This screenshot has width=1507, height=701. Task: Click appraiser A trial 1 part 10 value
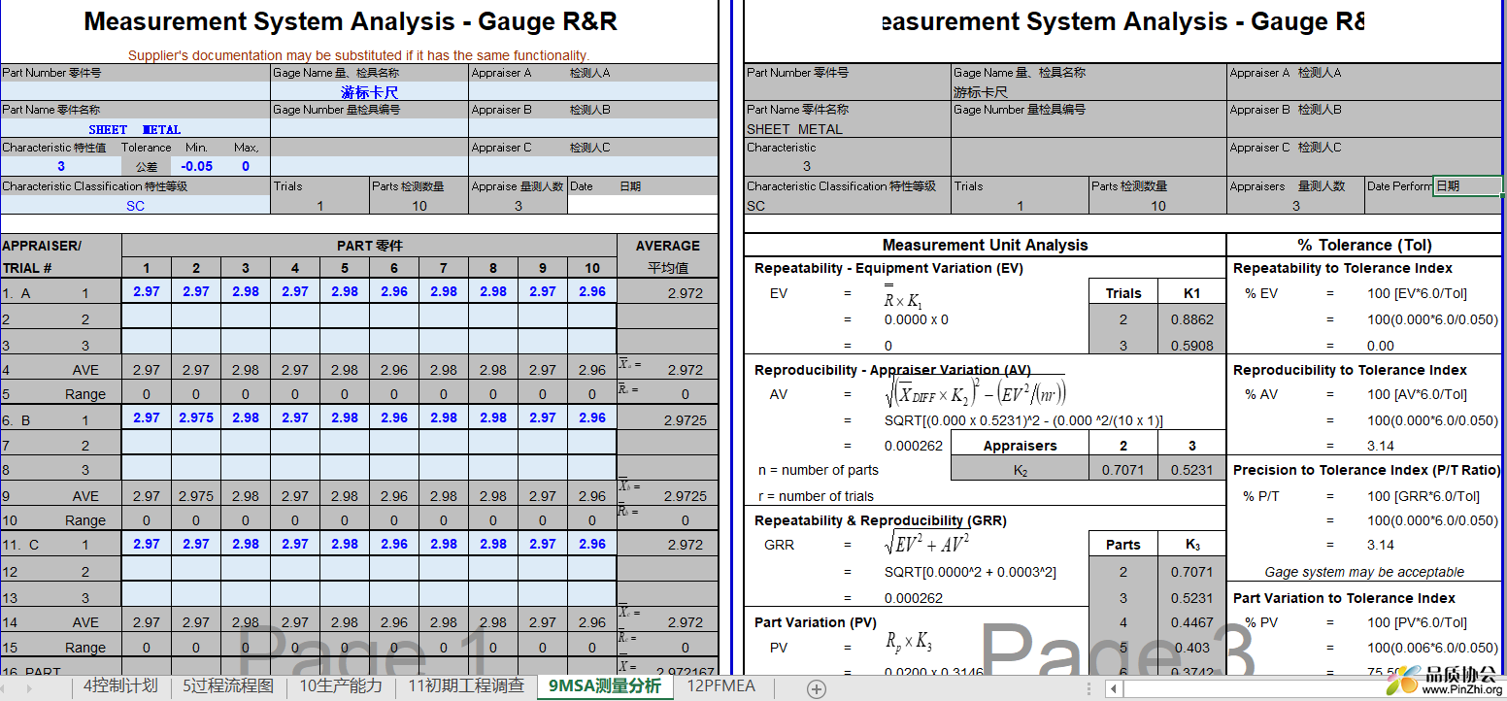[x=591, y=291]
